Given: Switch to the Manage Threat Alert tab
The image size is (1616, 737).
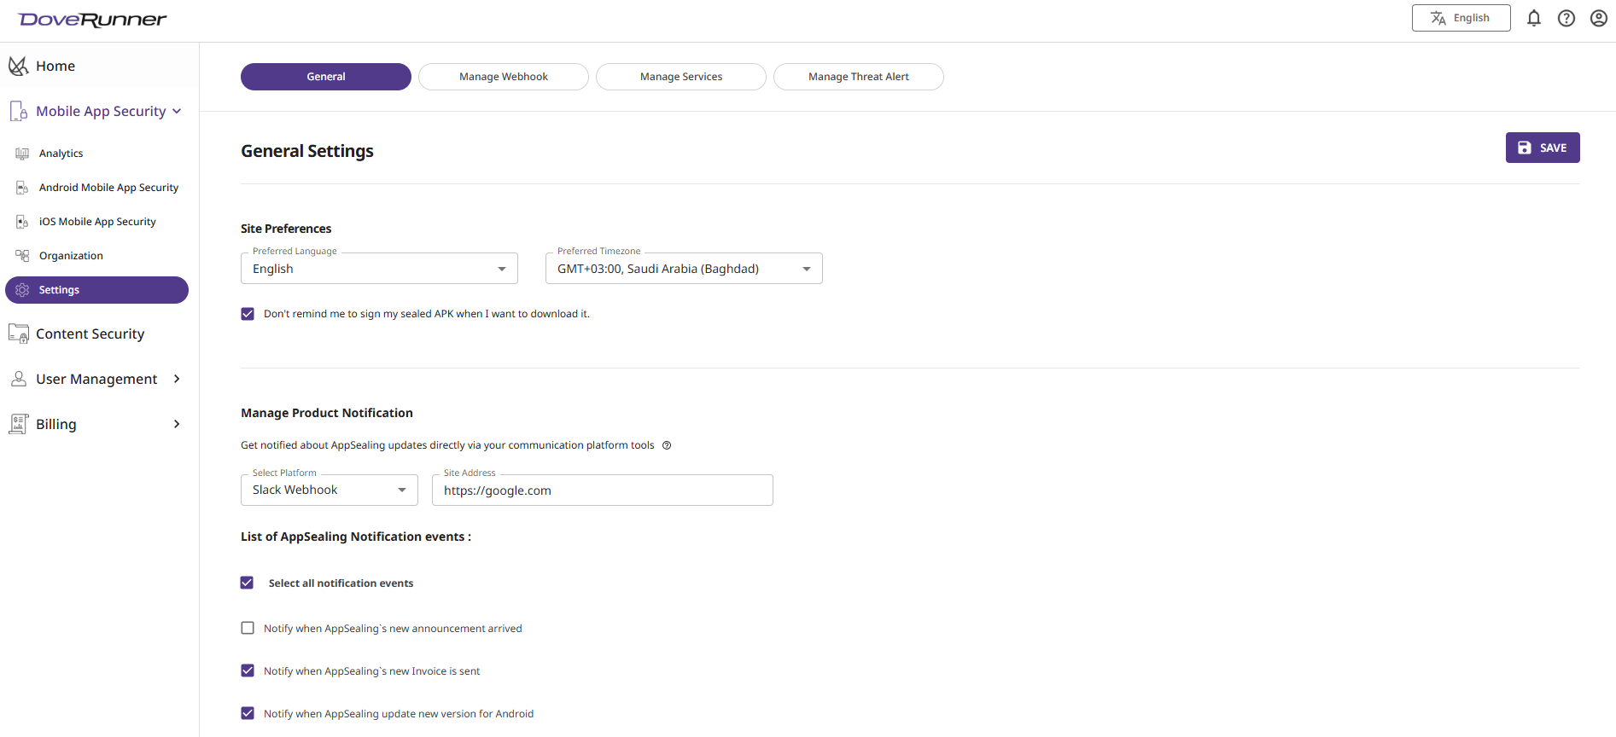Looking at the screenshot, I should pyautogui.click(x=858, y=77).
